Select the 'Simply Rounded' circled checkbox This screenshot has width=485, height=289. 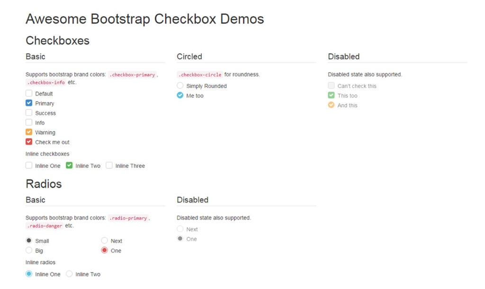tap(180, 86)
